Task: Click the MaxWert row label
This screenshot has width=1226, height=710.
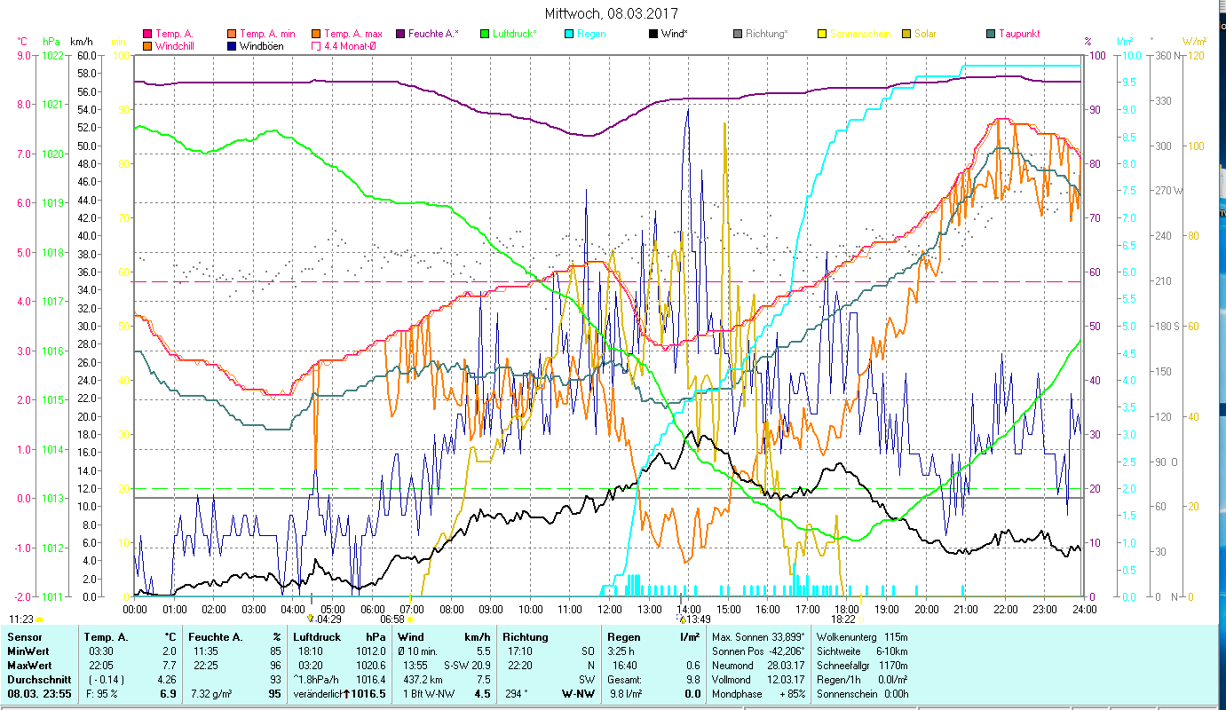Action: click(29, 666)
